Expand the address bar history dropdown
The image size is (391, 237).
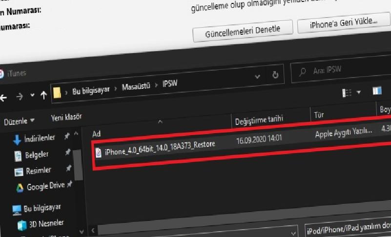point(257,76)
